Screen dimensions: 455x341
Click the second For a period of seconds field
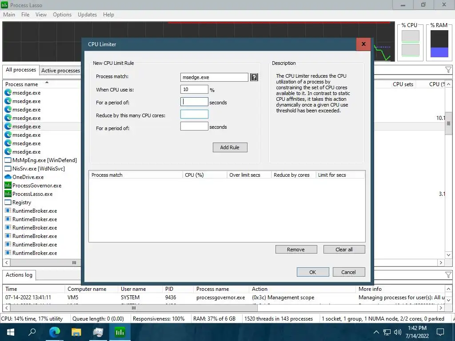tap(194, 126)
